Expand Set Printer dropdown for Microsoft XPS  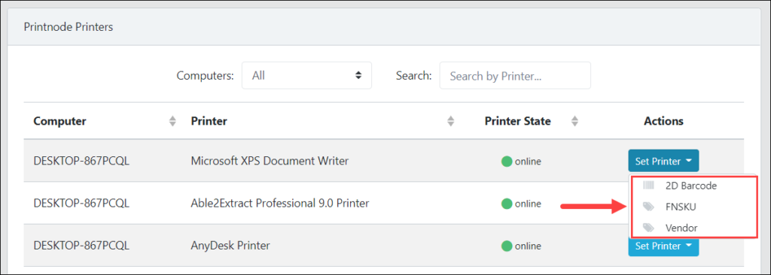663,161
